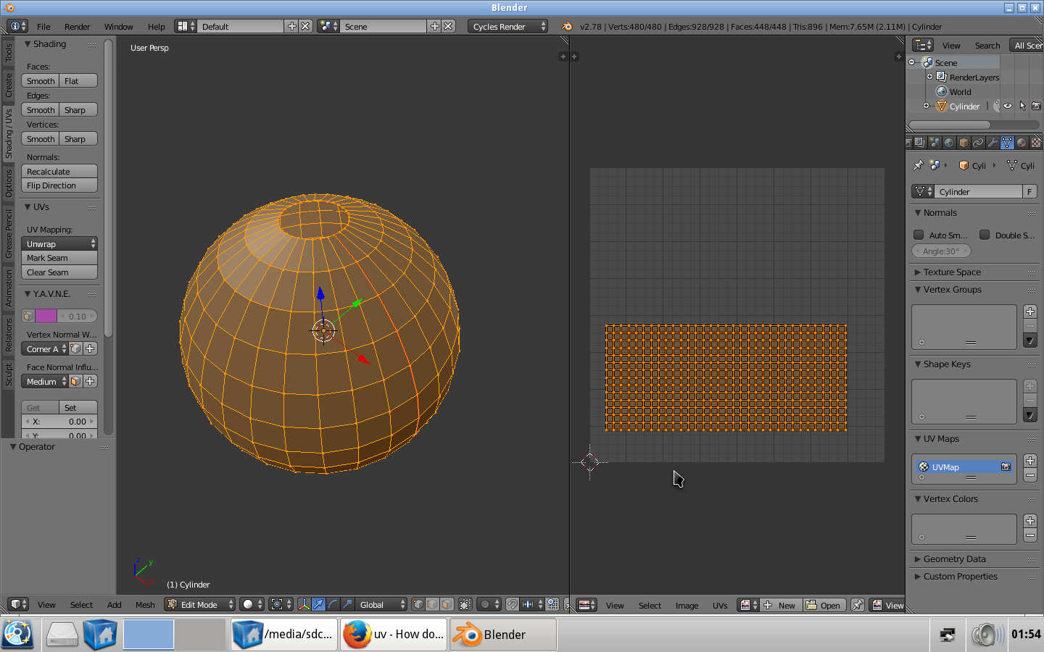Select the Set toggle in Y.A.V.N.E. panel

[78, 407]
